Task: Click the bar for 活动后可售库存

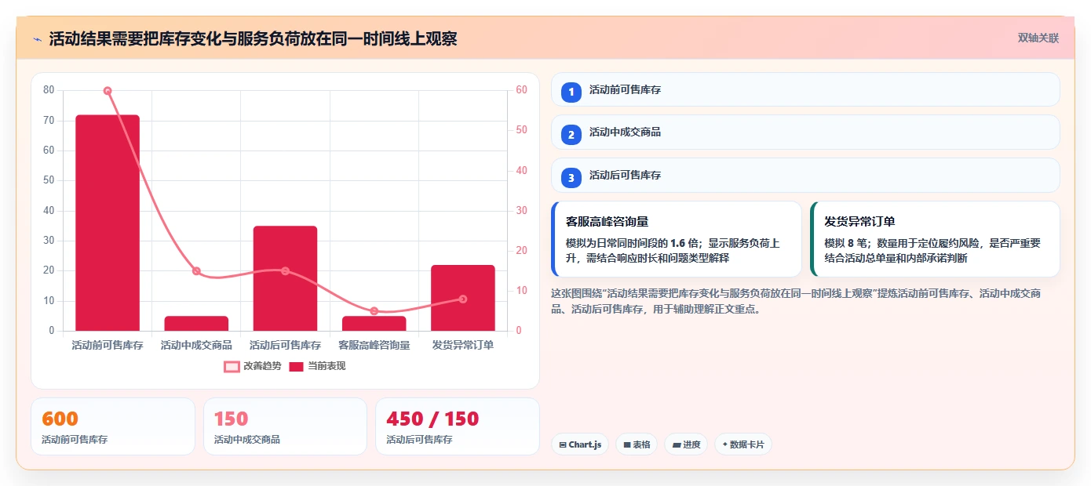Action: [285, 278]
